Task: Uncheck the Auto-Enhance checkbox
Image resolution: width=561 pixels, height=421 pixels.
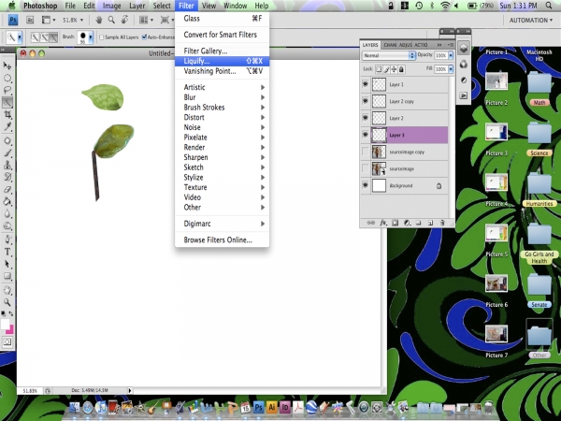Action: coord(144,36)
